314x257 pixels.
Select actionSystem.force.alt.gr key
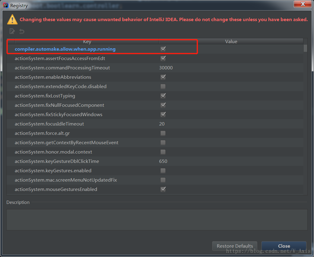pos(42,133)
